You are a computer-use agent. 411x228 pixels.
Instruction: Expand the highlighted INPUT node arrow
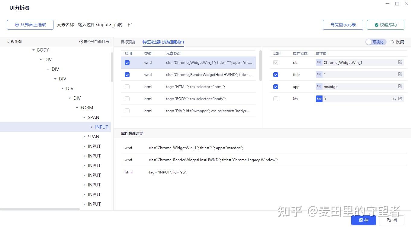pyautogui.click(x=92, y=127)
